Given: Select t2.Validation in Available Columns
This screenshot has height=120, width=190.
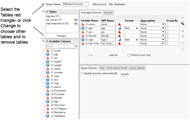Looking at the screenshot, I should point(58,116).
